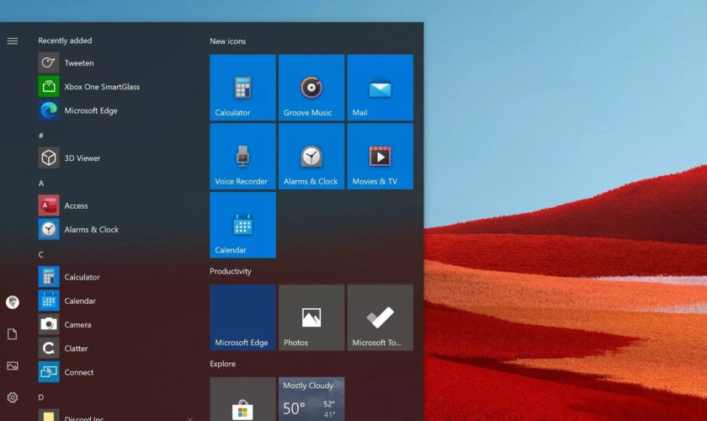Open the Voice Recorder tile

[242, 157]
